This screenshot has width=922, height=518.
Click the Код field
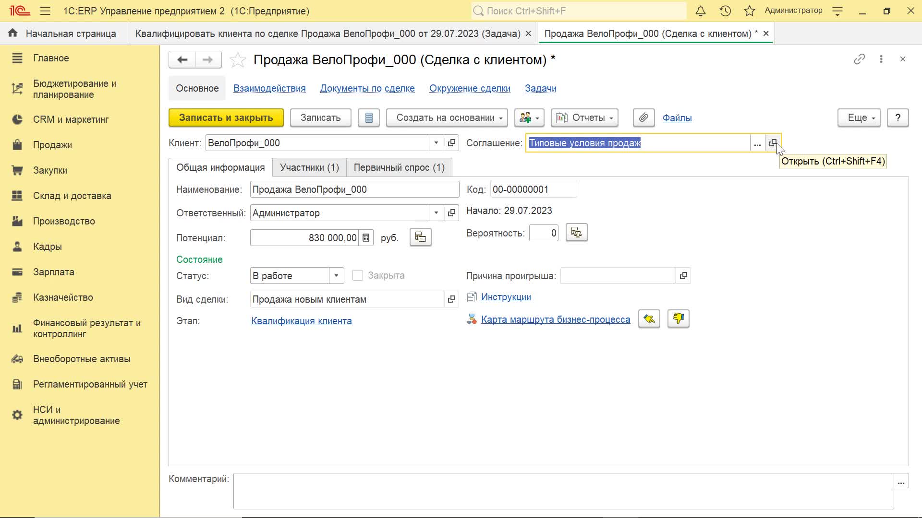(534, 189)
